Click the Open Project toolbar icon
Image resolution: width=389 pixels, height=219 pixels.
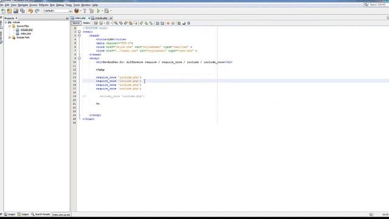(x=16, y=11)
